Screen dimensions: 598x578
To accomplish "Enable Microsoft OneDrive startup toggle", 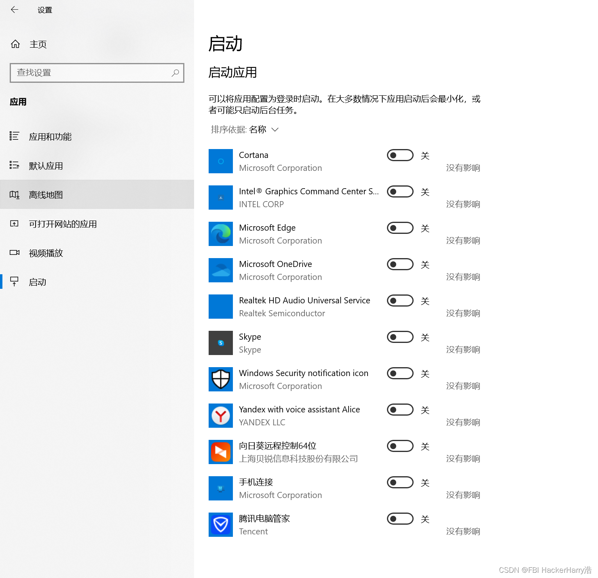I will point(400,264).
